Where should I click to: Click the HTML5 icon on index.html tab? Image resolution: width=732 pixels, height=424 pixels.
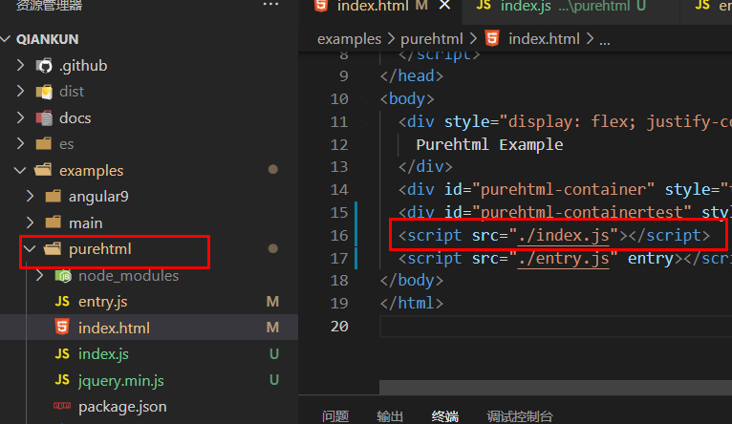[x=321, y=5]
